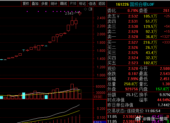Click the 委比 value 0.79%
The height and width of the screenshot is (123, 170).
pyautogui.click(x=133, y=11)
